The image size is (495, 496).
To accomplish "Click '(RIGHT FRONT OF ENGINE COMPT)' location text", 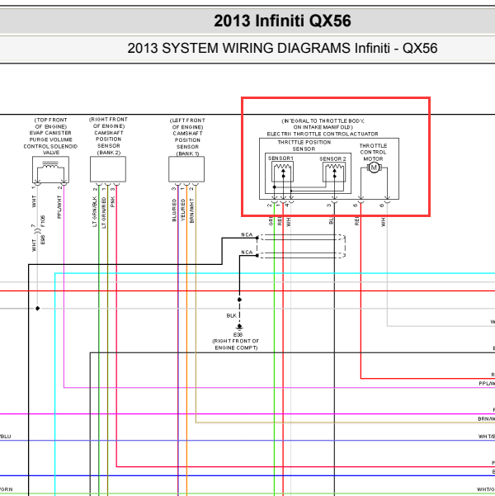I will [236, 344].
